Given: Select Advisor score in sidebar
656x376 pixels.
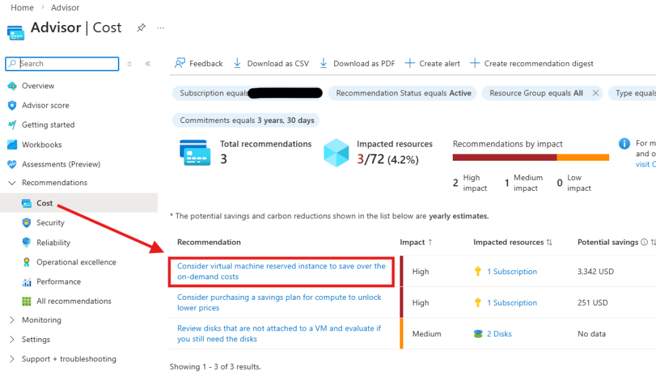Looking at the screenshot, I should click(45, 105).
